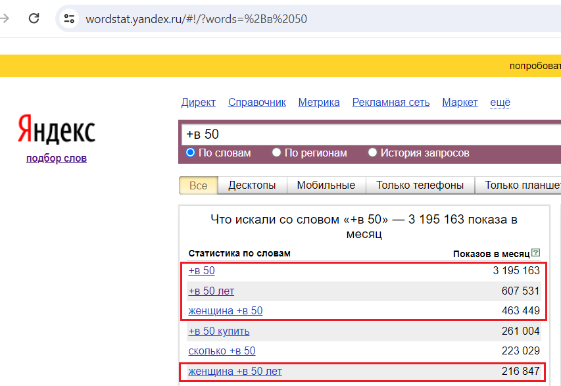Click the 607 531 impressions value
Image resolution: width=561 pixels, height=386 pixels.
[520, 291]
